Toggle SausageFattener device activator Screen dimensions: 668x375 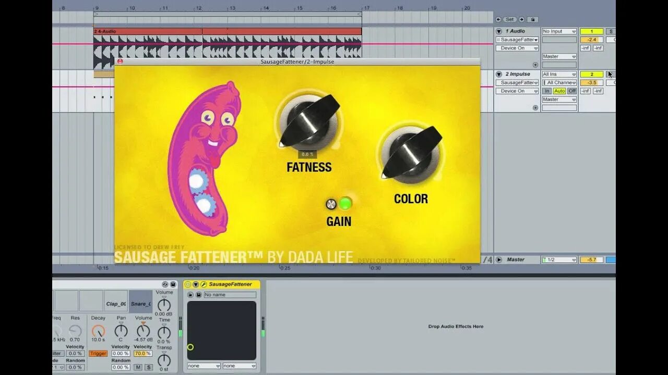point(188,284)
